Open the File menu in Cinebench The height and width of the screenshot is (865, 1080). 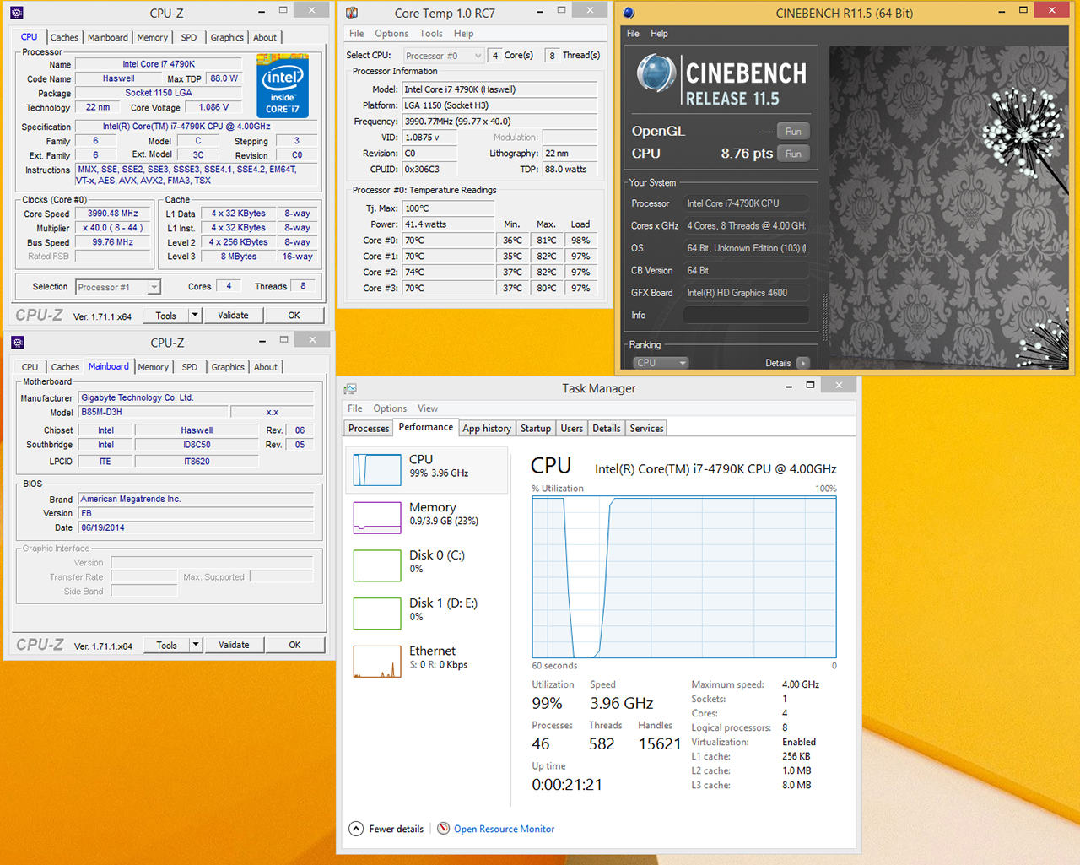click(633, 34)
